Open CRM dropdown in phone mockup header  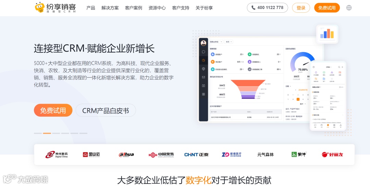click(x=329, y=67)
